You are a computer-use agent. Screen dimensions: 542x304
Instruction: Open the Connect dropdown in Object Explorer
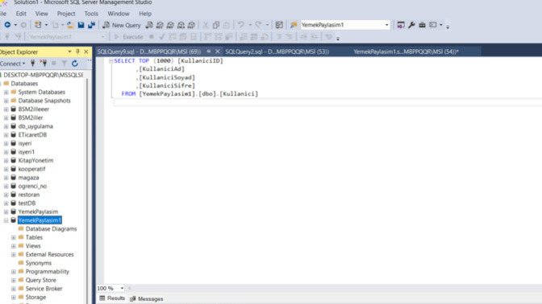[13, 64]
